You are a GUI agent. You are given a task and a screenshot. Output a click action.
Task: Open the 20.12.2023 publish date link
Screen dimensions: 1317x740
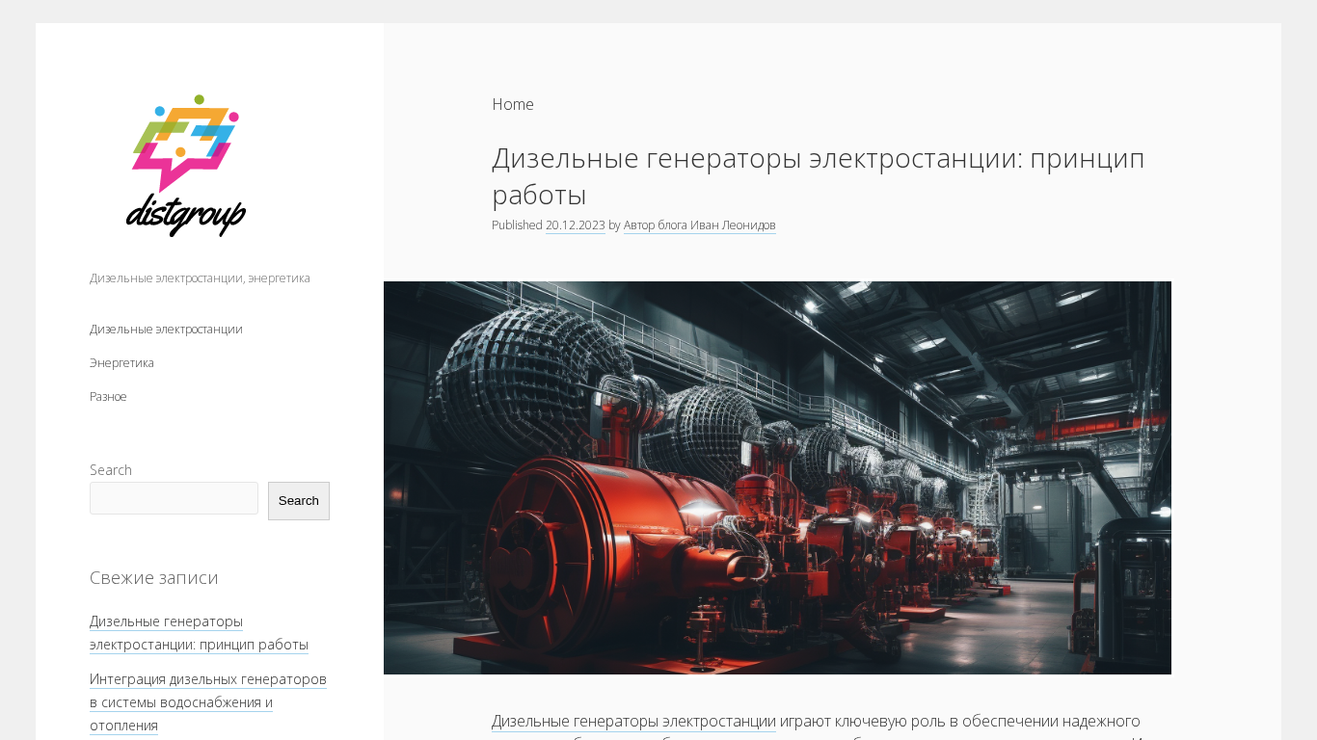(x=576, y=225)
